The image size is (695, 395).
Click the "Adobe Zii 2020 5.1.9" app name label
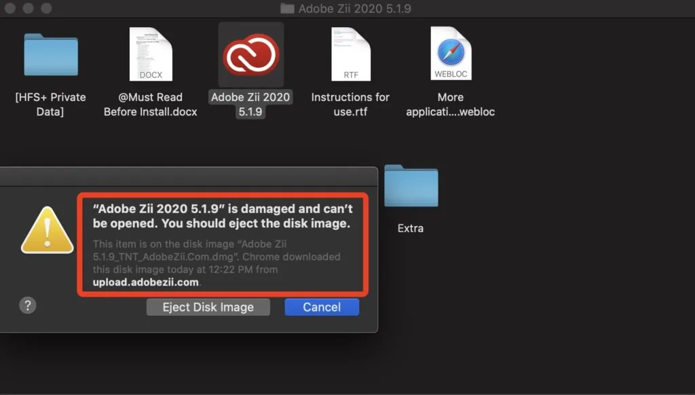pos(250,105)
